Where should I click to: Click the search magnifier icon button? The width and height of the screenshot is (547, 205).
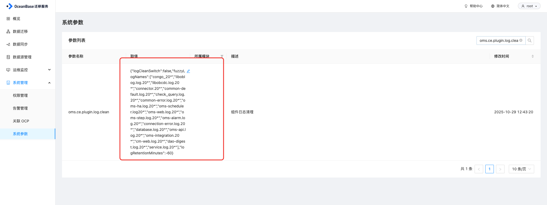(530, 41)
